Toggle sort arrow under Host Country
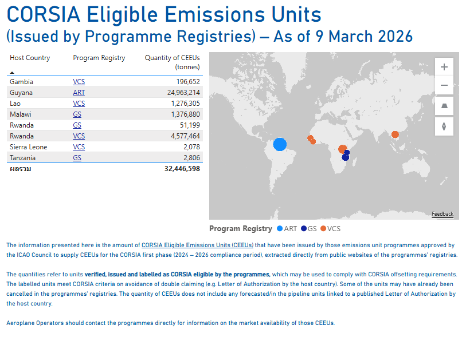 click(12, 72)
